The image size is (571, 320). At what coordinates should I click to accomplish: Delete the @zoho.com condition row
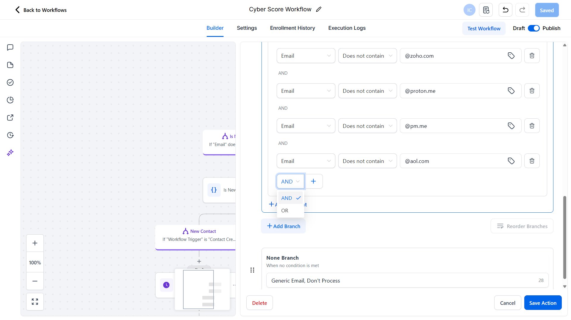pos(532,56)
